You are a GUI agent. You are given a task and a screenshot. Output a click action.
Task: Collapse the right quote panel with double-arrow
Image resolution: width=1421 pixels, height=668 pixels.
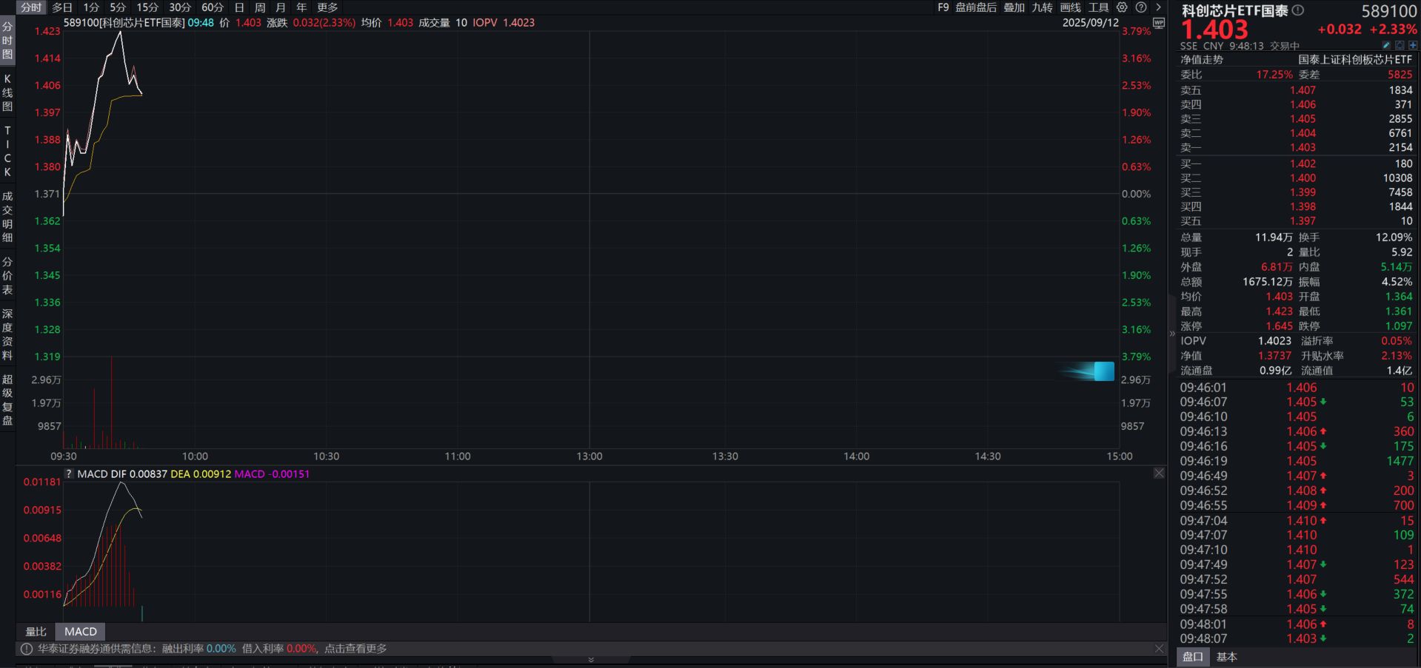1172,334
